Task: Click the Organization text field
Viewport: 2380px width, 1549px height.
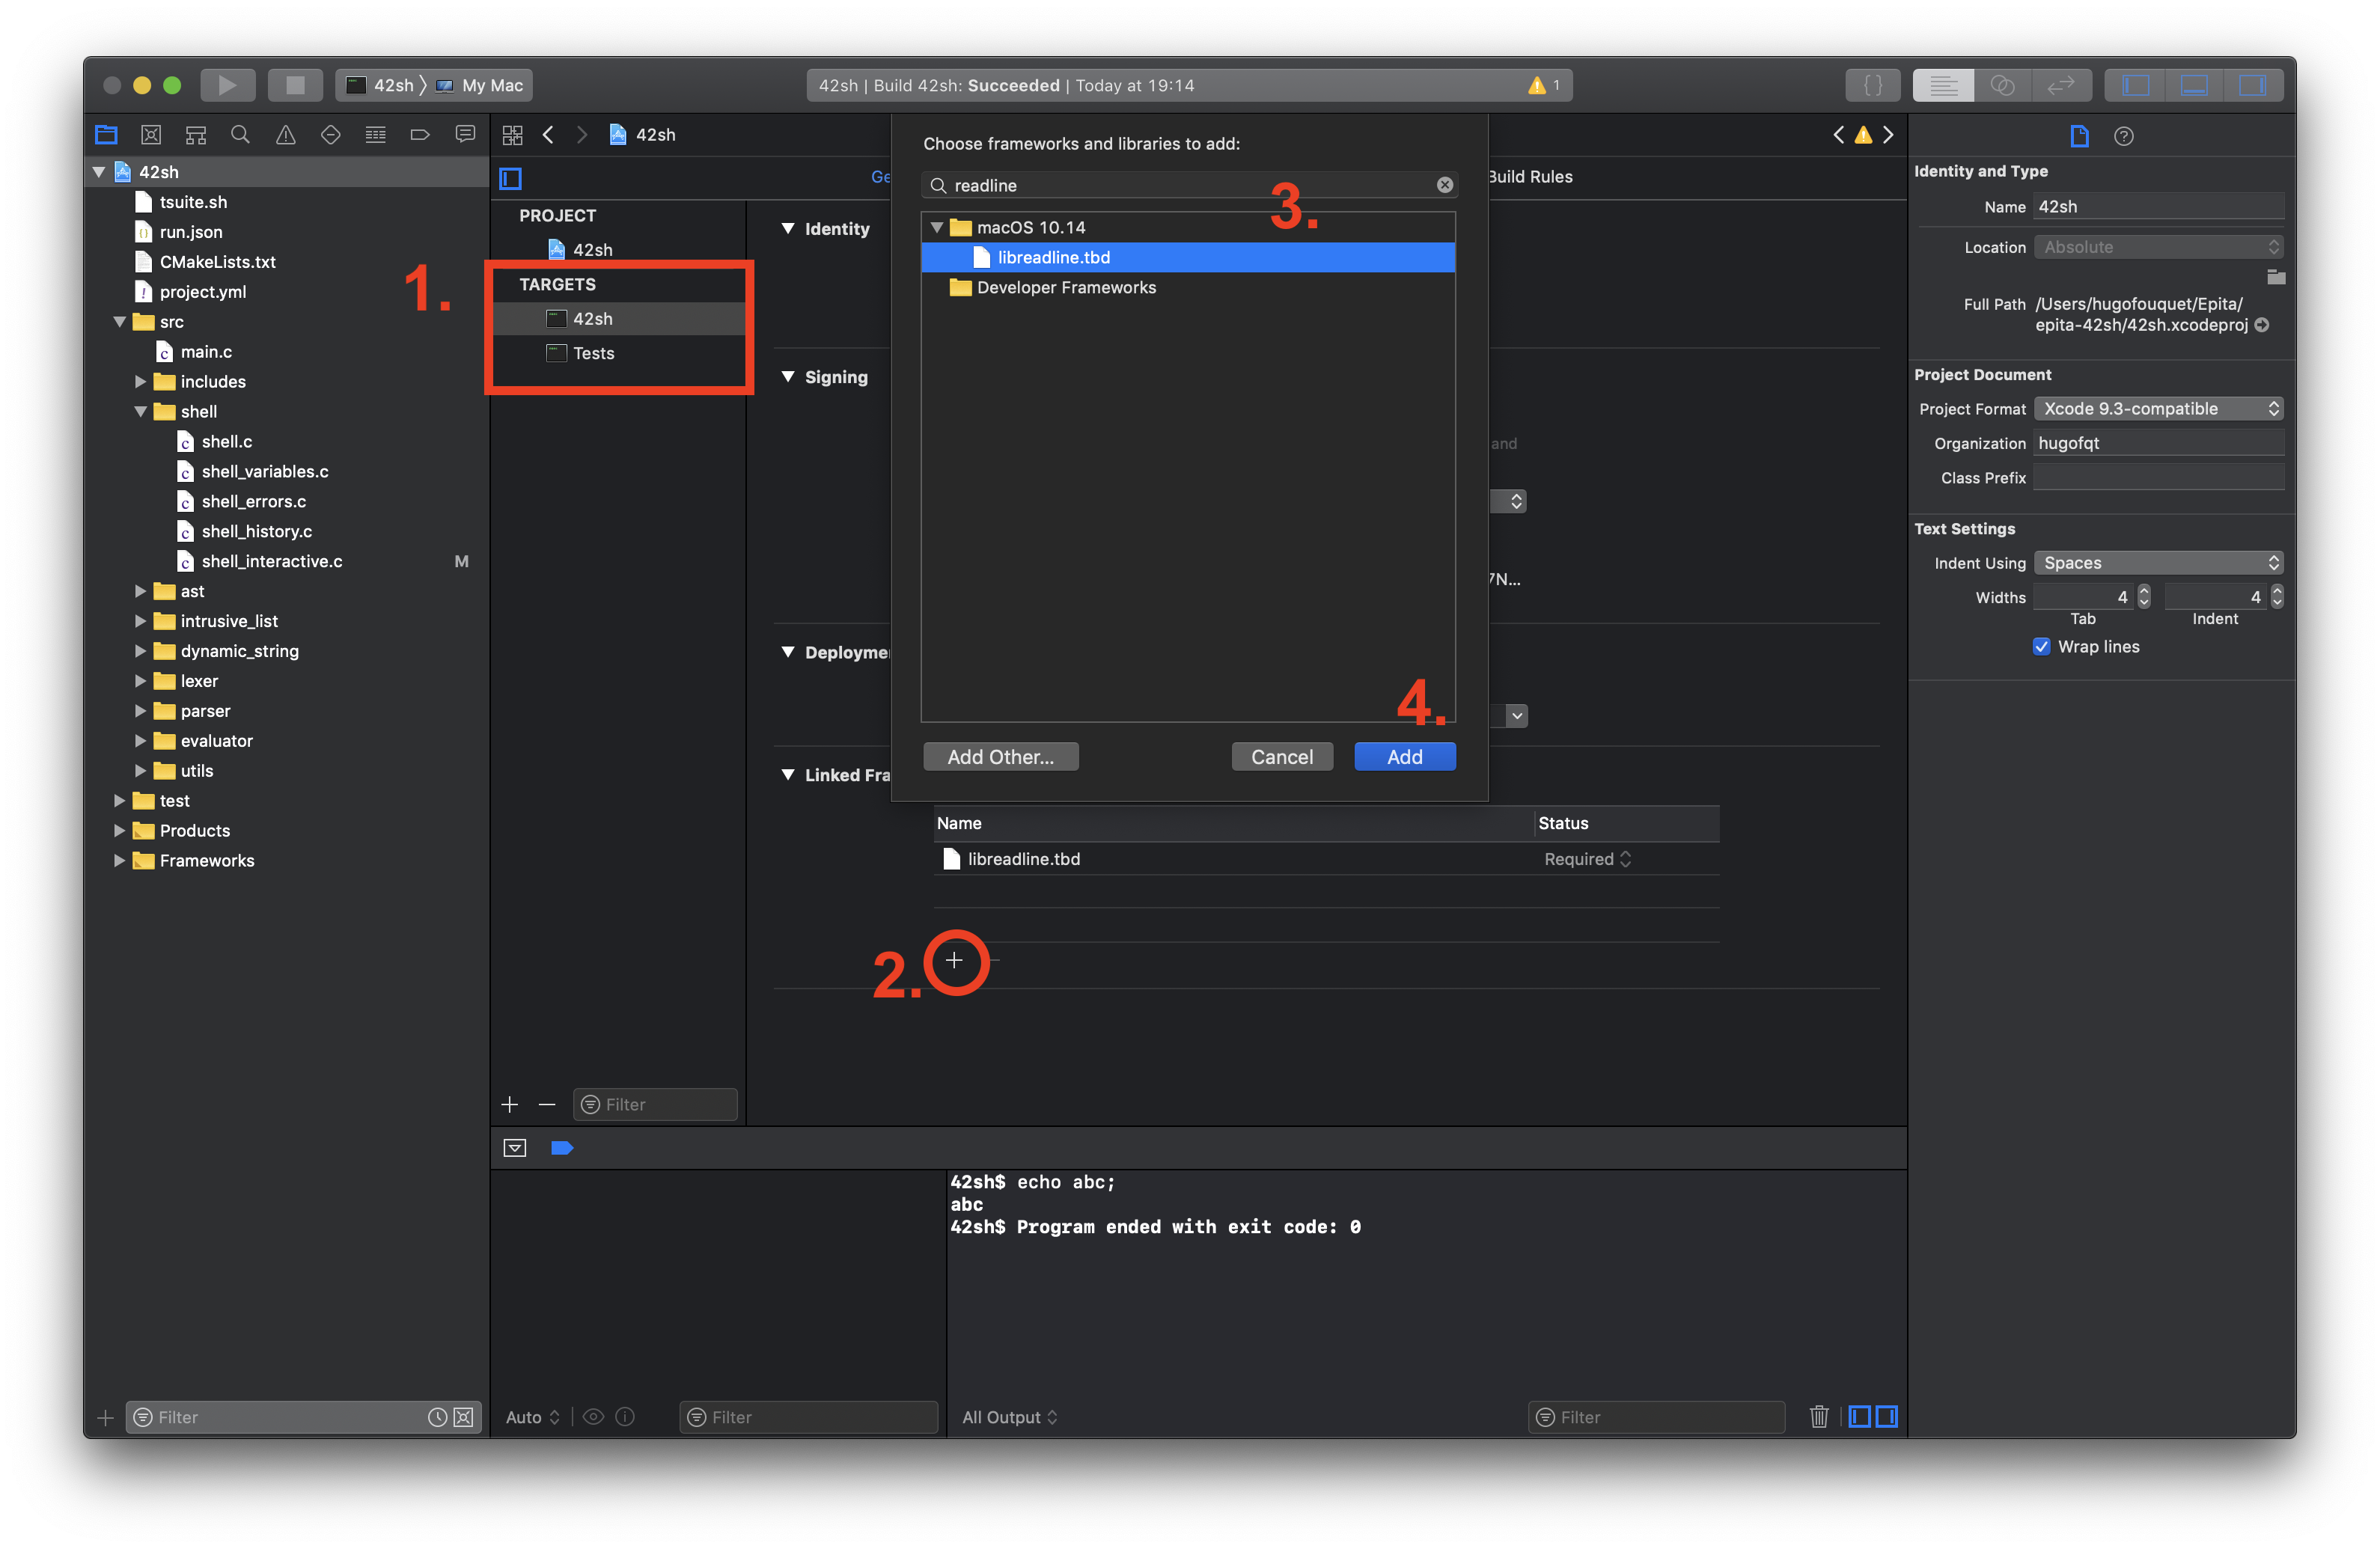Action: [2158, 442]
